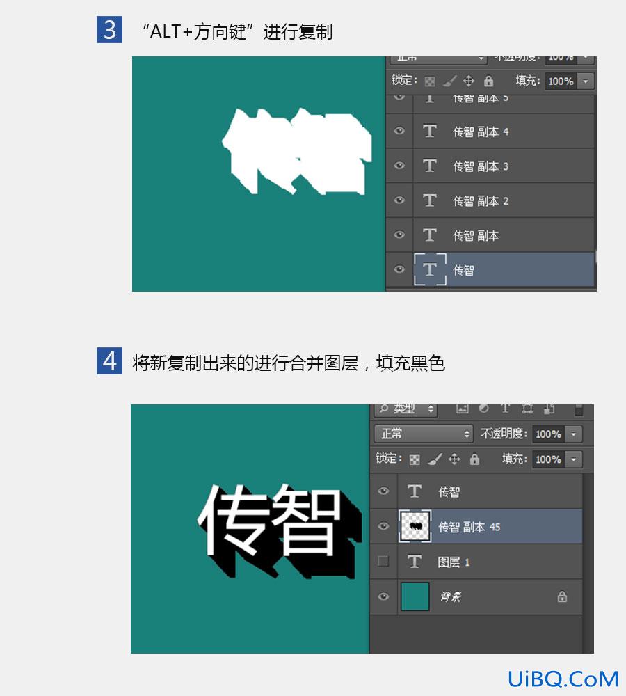The height and width of the screenshot is (696, 626).
Task: Click thumbnail of 传智 副本 45 layer
Action: point(415,526)
